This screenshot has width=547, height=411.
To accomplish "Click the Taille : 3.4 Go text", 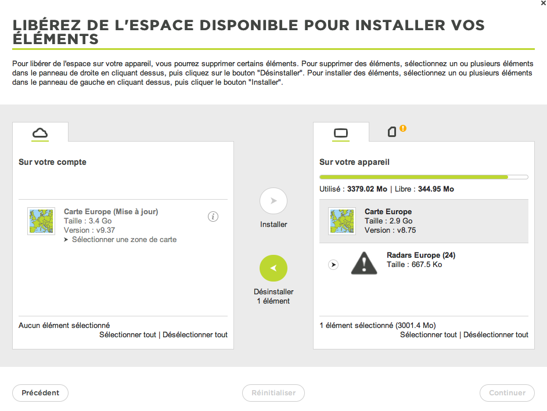I will click(x=88, y=221).
